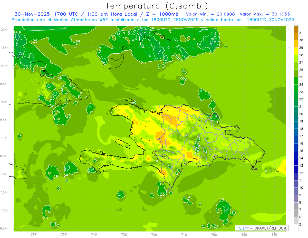Pick the amber swatch between 29 and 30

coord(296,44)
